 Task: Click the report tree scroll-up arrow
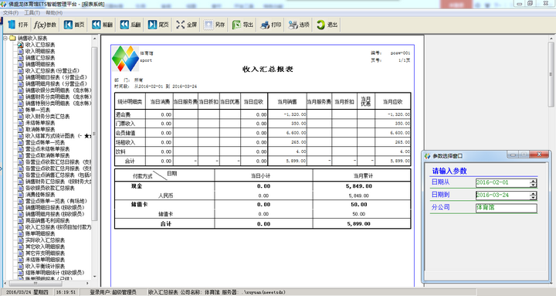pos(94,38)
